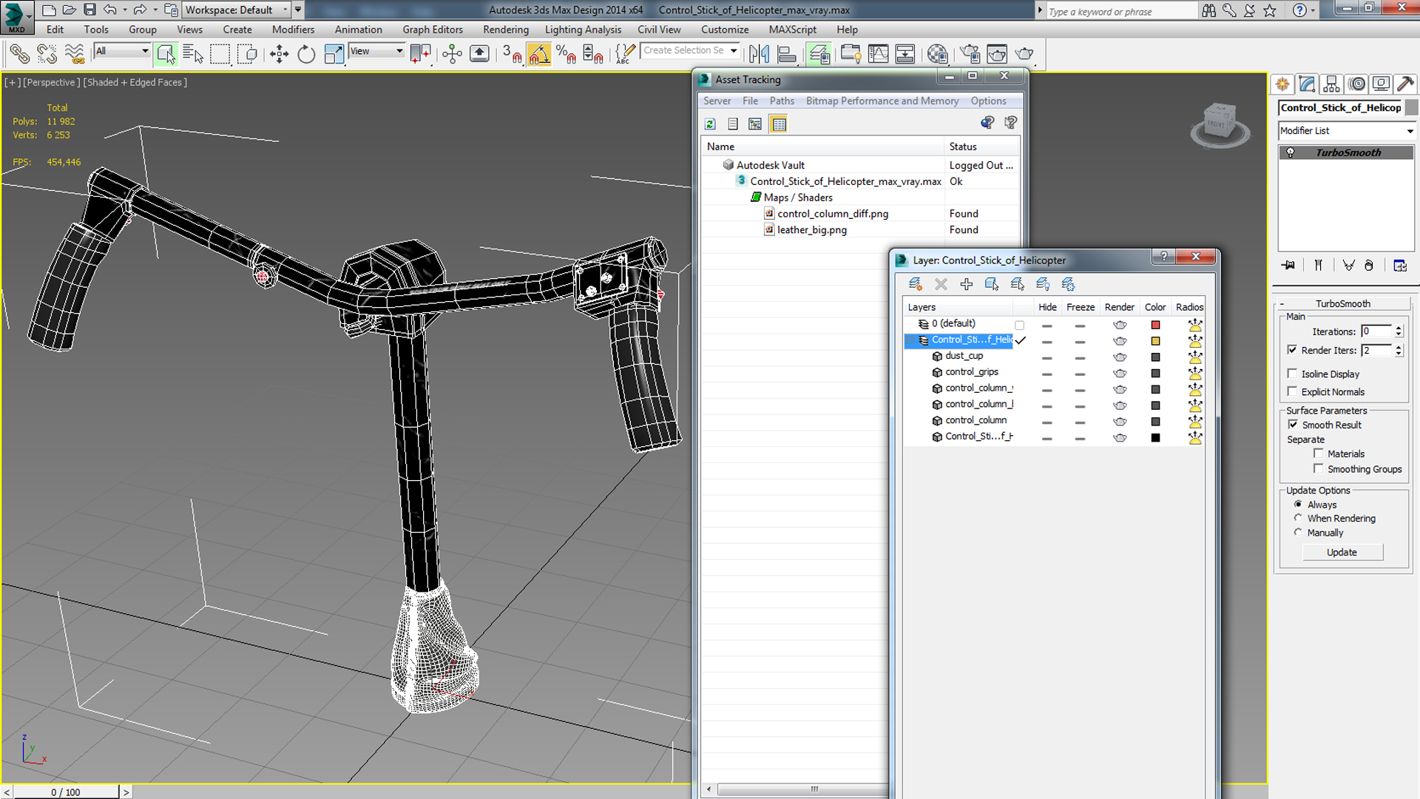Image resolution: width=1420 pixels, height=799 pixels.
Task: Select the When Rendering update option
Action: (1298, 518)
